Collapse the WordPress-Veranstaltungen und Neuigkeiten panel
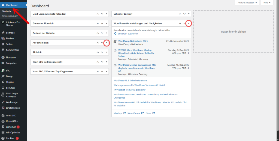279x141 pixels. (188, 23)
